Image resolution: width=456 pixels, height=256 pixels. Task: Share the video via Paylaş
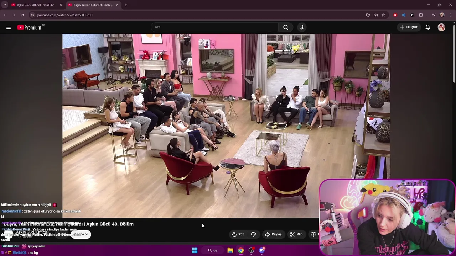[273, 234]
